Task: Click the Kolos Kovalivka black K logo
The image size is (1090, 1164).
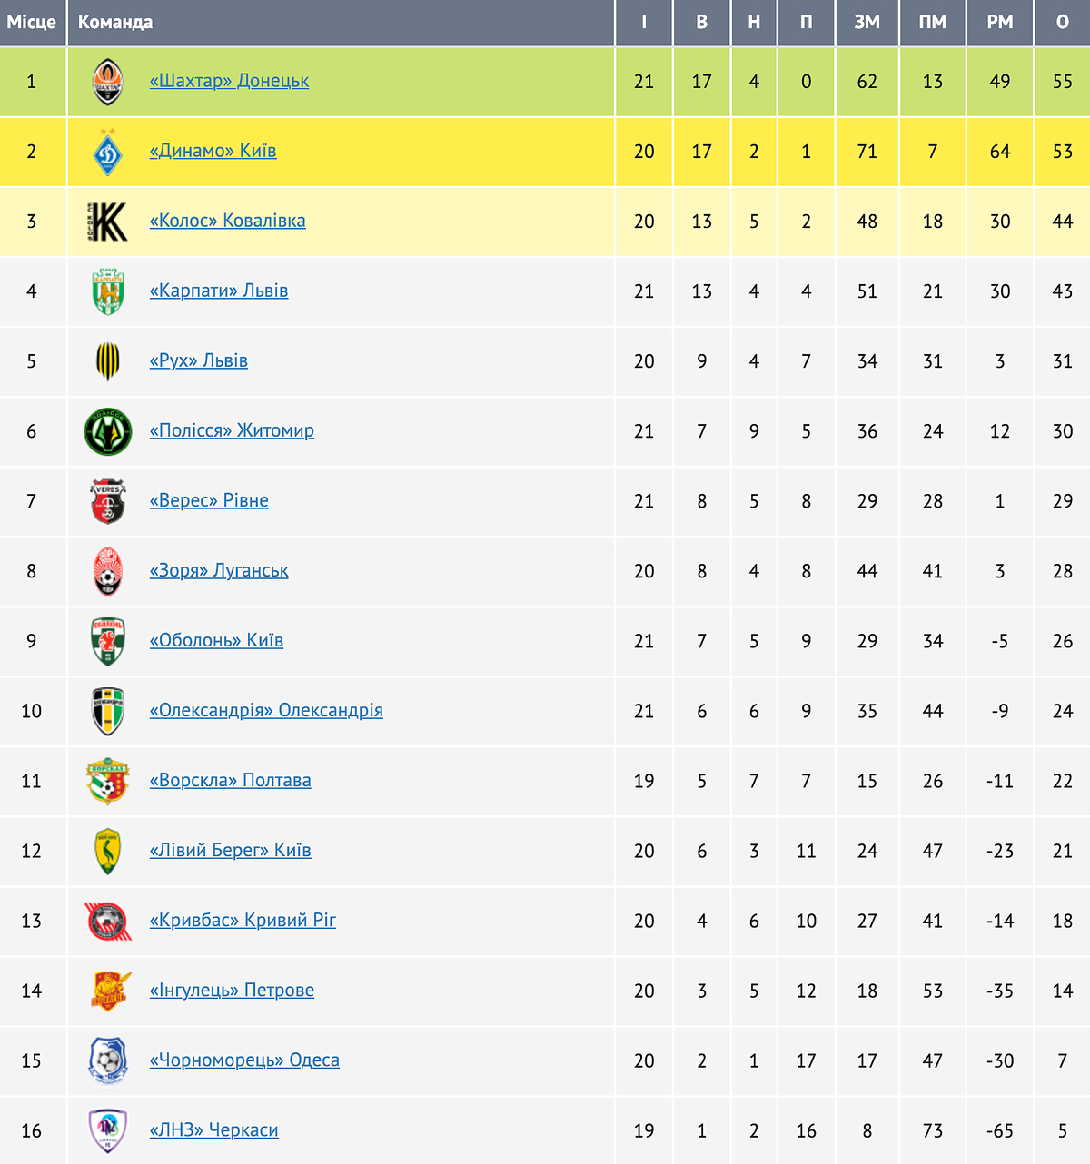Action: (x=108, y=222)
